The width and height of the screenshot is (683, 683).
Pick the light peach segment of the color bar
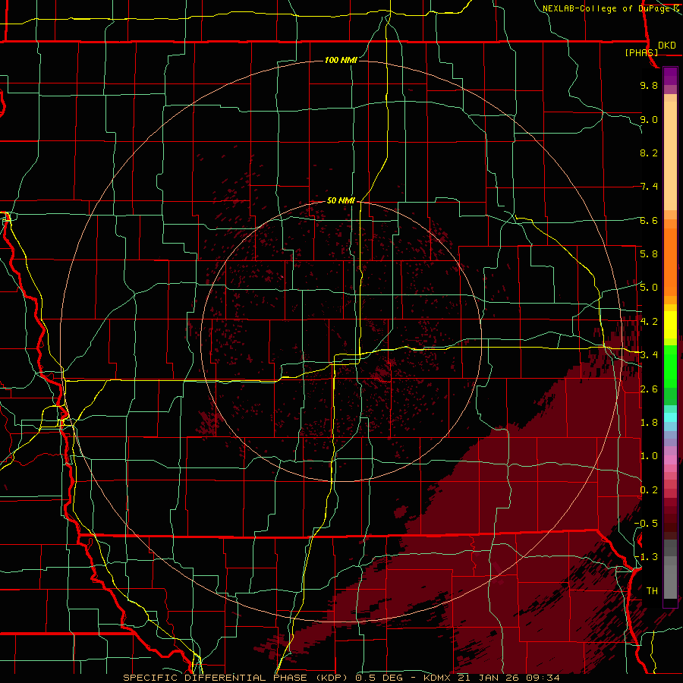click(670, 157)
